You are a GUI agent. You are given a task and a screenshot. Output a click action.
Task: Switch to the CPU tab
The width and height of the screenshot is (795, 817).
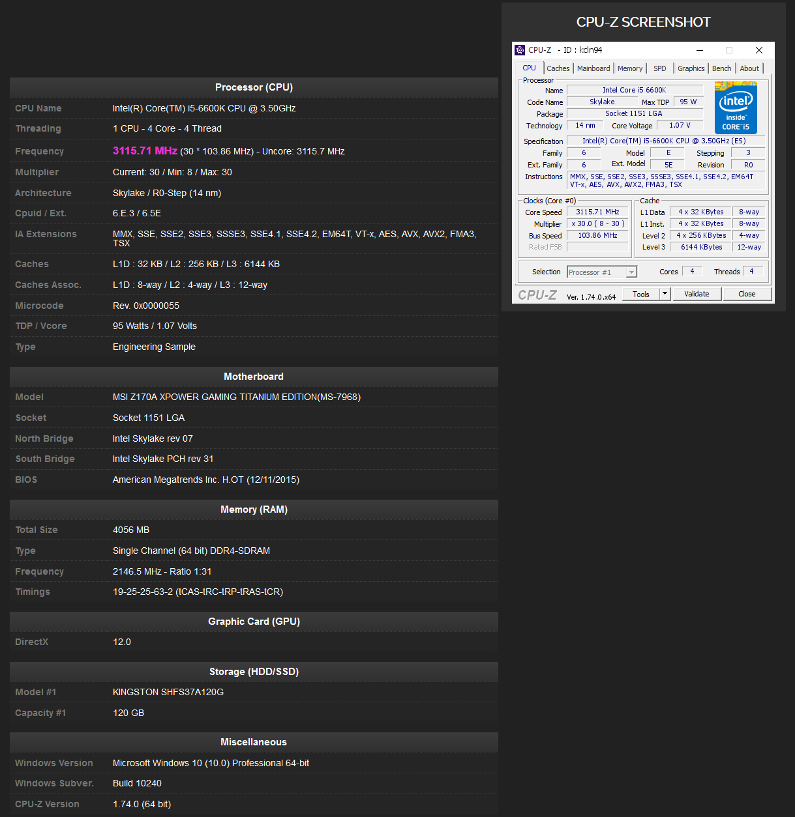530,68
